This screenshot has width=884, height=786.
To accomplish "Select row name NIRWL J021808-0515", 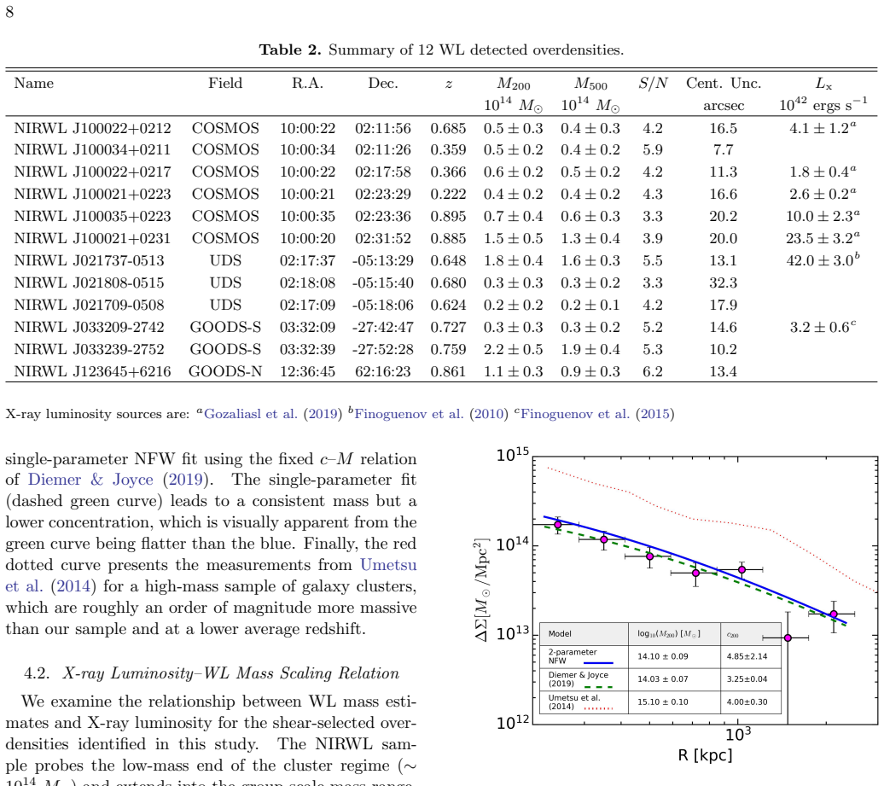I will [89, 282].
